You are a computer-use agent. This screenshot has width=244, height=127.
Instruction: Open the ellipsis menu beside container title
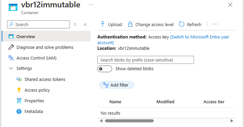point(91,5)
